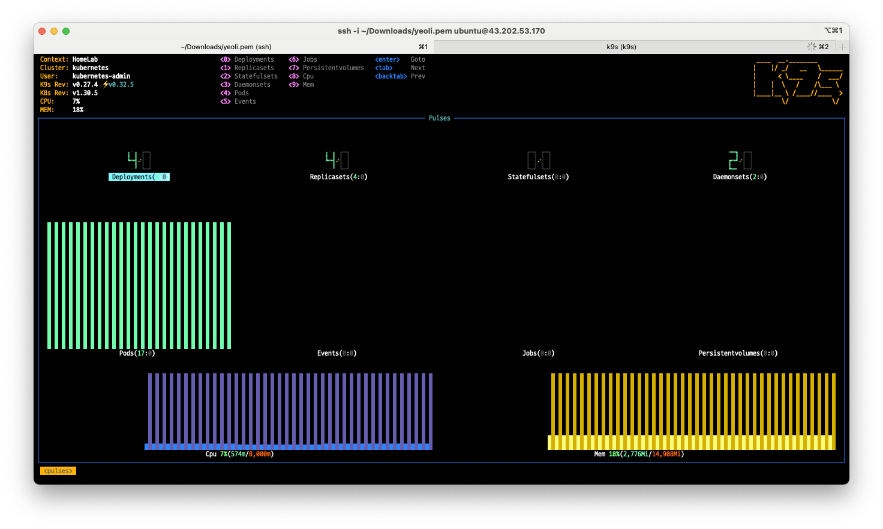Image resolution: width=883 pixels, height=529 pixels.
Task: Click the Persistentvolumes(0:0) label
Action: click(738, 353)
